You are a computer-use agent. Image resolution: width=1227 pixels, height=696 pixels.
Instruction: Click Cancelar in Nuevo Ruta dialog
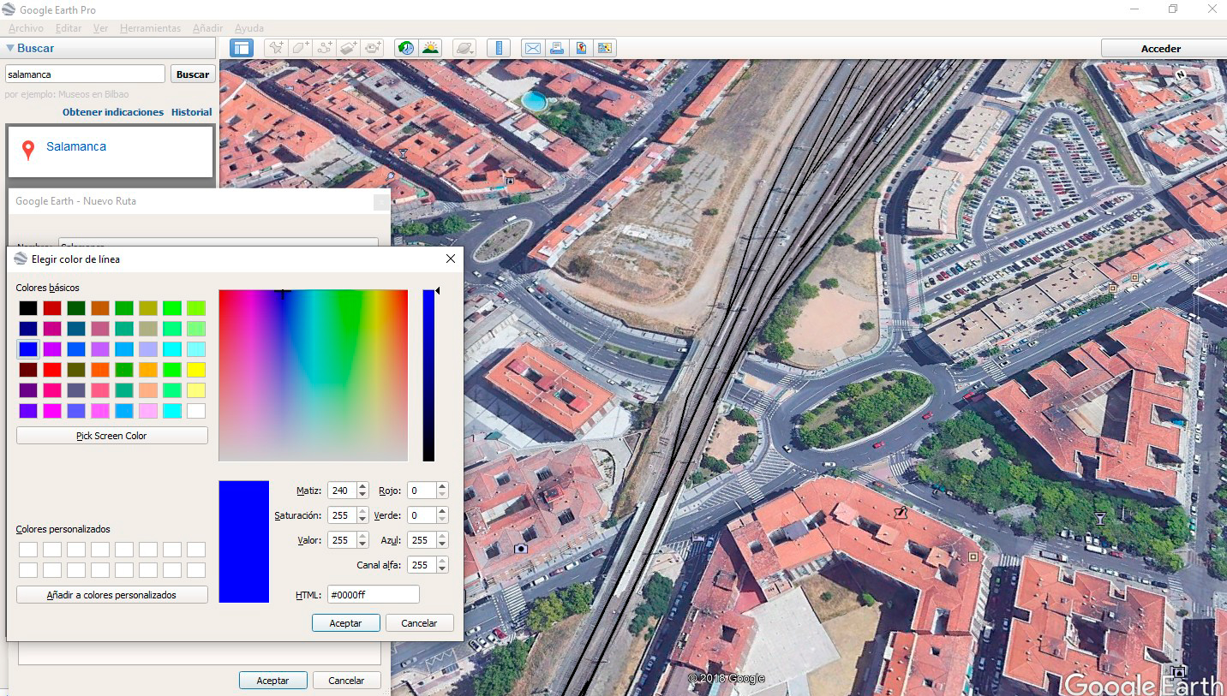pos(347,681)
